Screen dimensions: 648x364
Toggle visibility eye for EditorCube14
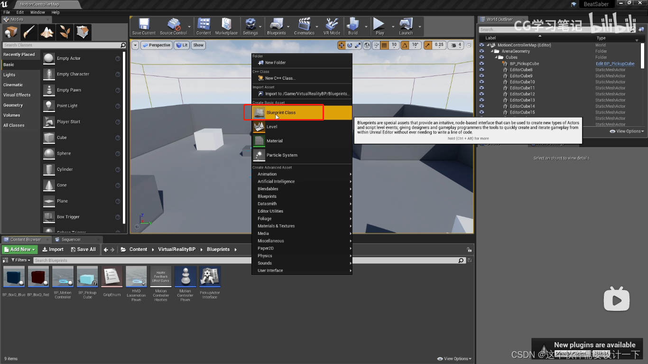(x=482, y=106)
